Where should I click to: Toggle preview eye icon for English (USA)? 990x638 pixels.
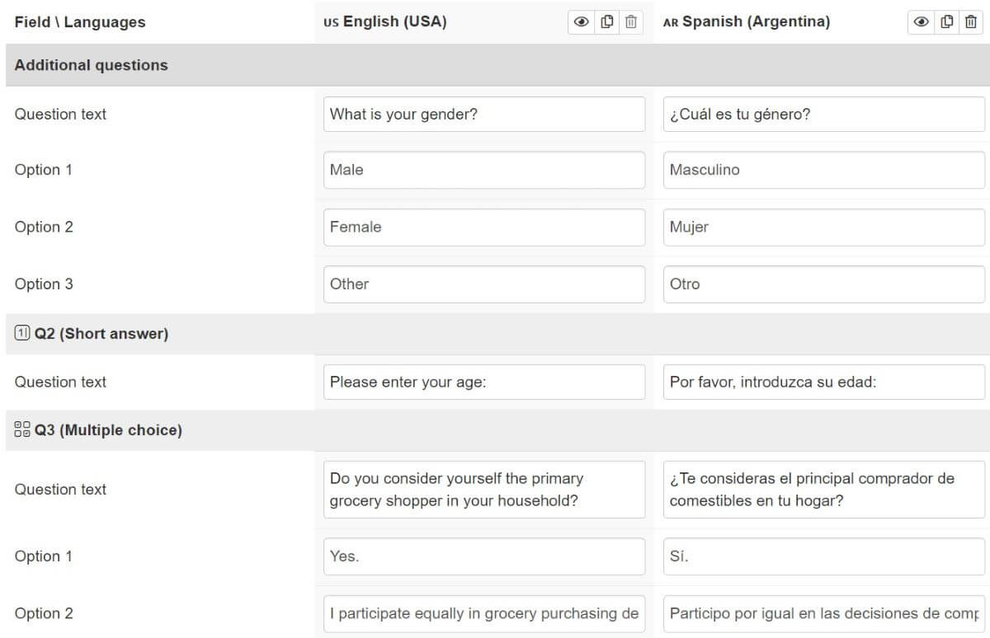pyautogui.click(x=582, y=22)
